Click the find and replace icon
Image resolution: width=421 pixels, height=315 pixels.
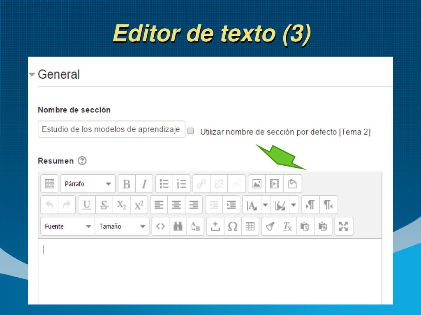pos(195,226)
